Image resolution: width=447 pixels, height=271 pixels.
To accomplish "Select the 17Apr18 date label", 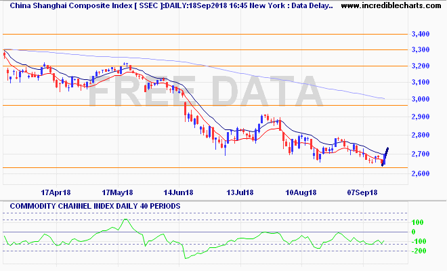I will point(56,192).
